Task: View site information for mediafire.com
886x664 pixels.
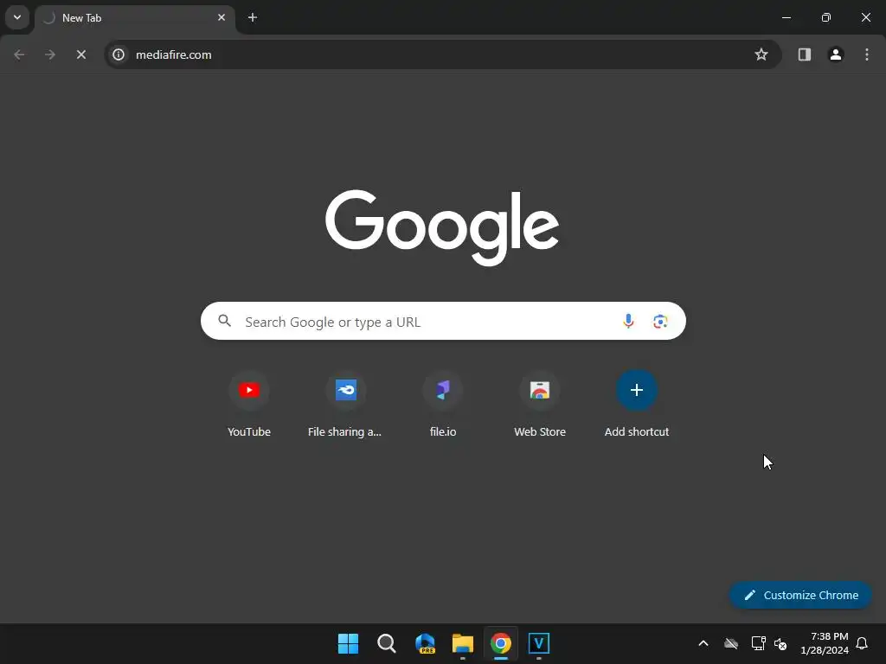Action: click(x=119, y=54)
